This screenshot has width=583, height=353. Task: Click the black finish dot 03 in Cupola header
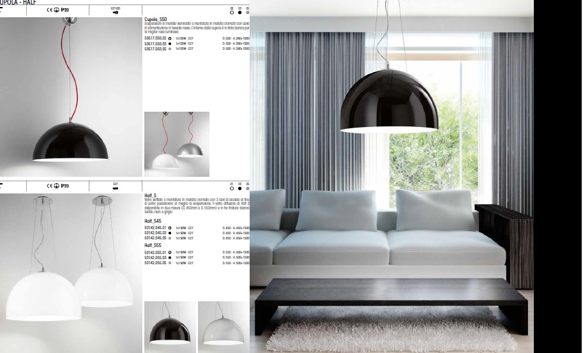[240, 12]
